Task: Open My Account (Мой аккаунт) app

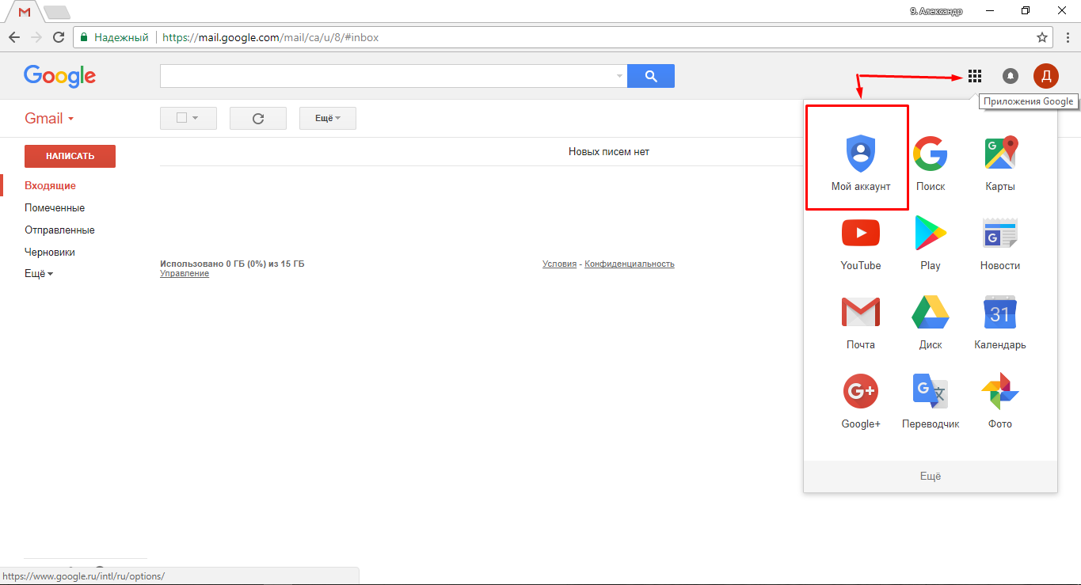Action: 861,162
